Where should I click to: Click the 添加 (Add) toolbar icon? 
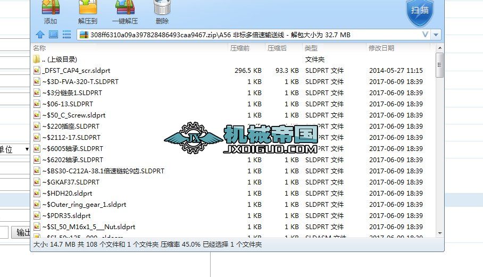pos(51,8)
